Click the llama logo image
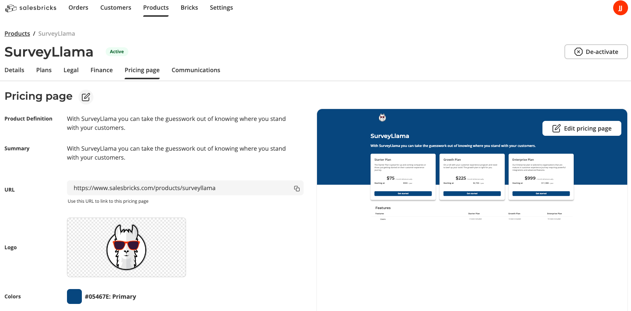This screenshot has height=311, width=631. pyautogui.click(x=126, y=247)
